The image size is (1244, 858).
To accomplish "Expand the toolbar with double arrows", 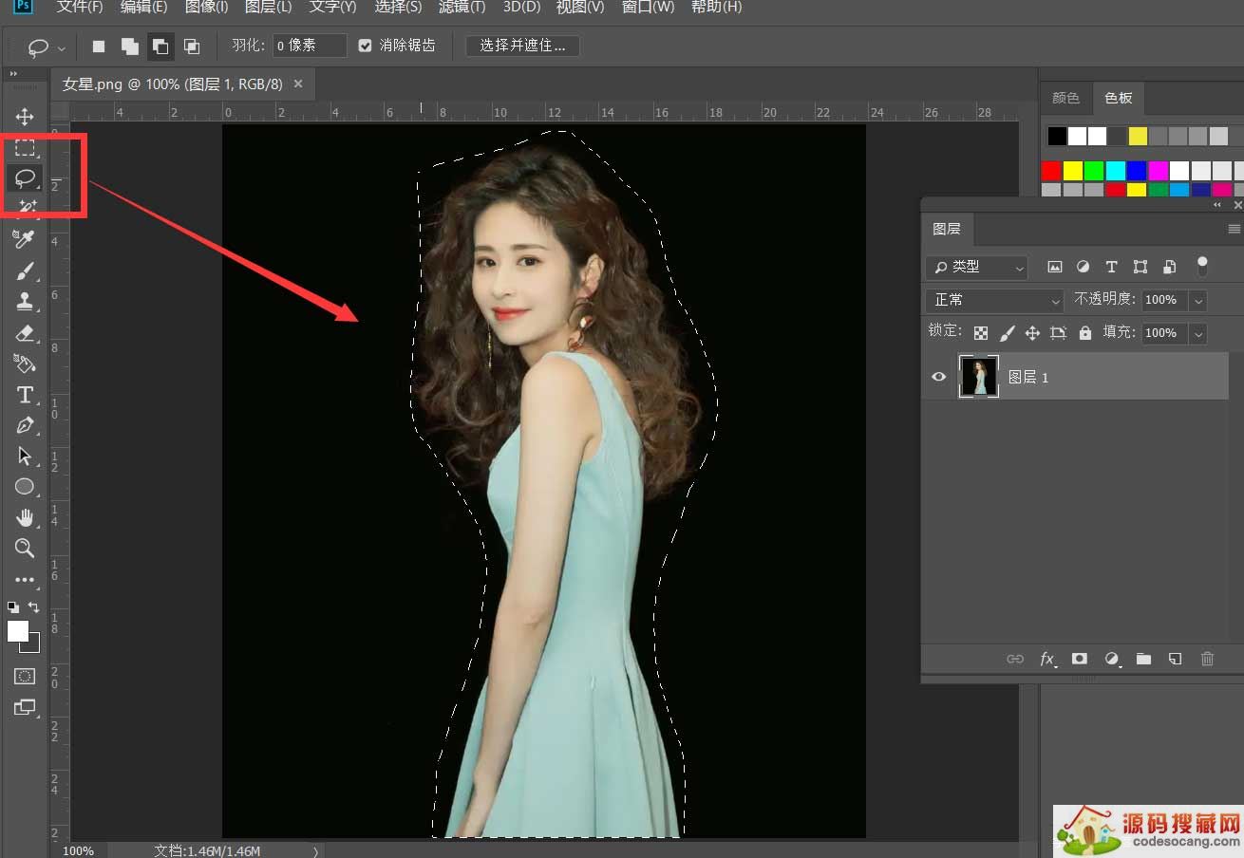I will [x=14, y=73].
